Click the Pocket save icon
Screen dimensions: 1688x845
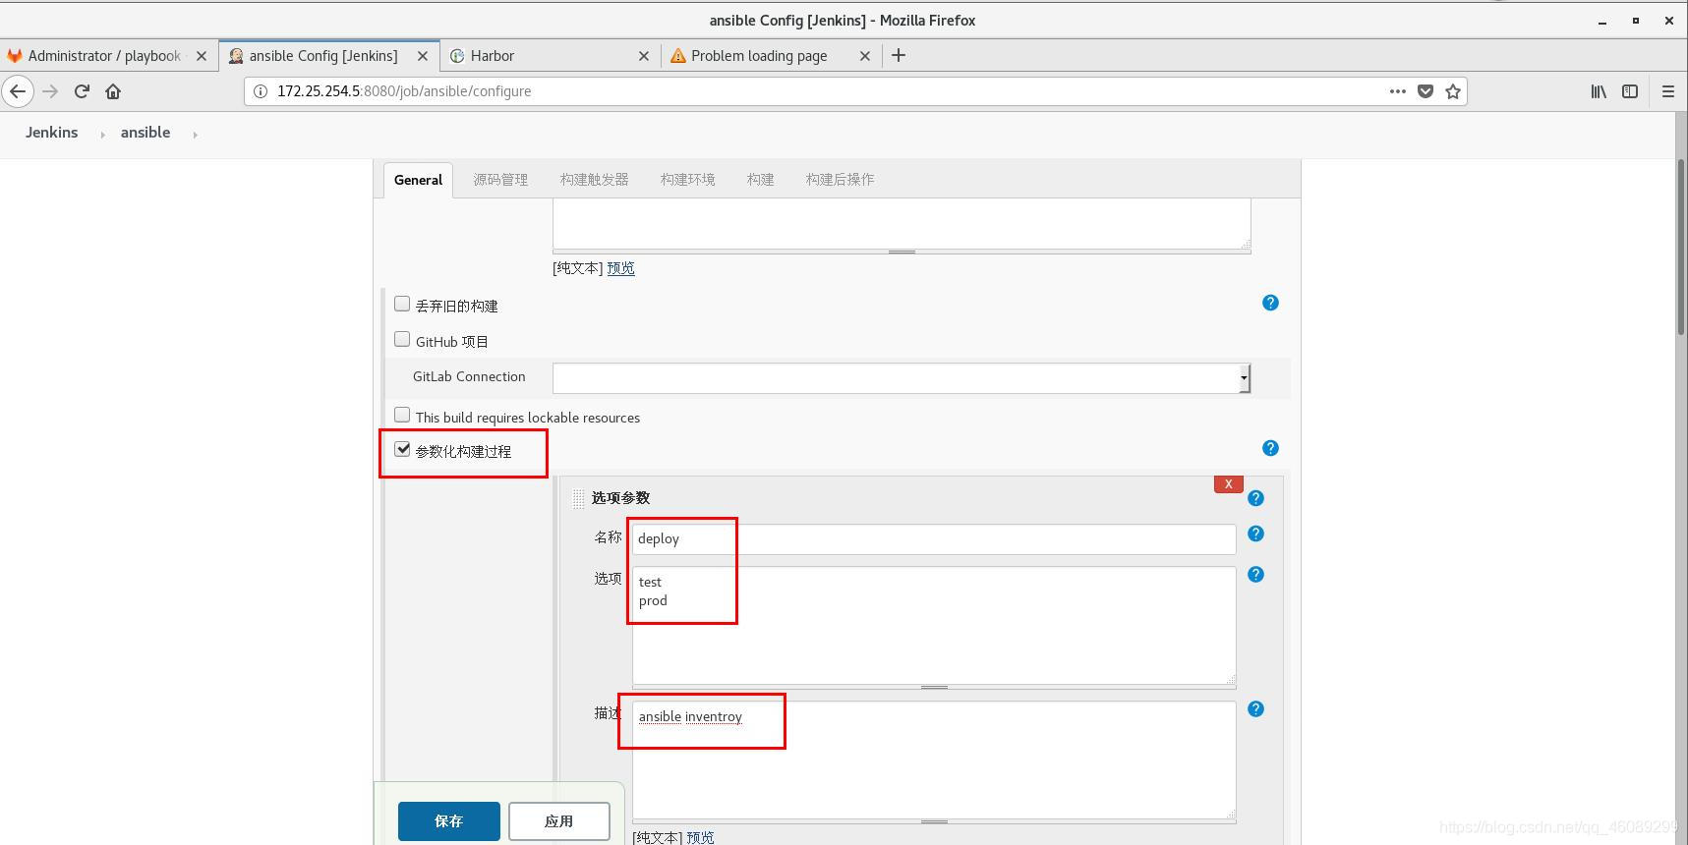(x=1426, y=91)
